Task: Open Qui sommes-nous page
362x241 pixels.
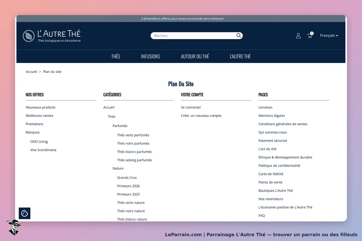Action: [x=273, y=132]
